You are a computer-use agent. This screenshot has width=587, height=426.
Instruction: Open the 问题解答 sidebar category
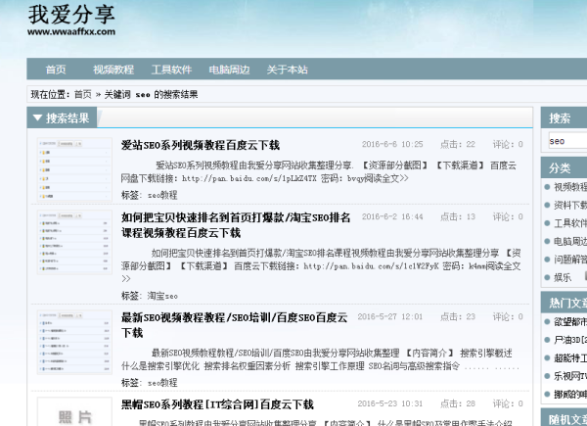click(570, 260)
